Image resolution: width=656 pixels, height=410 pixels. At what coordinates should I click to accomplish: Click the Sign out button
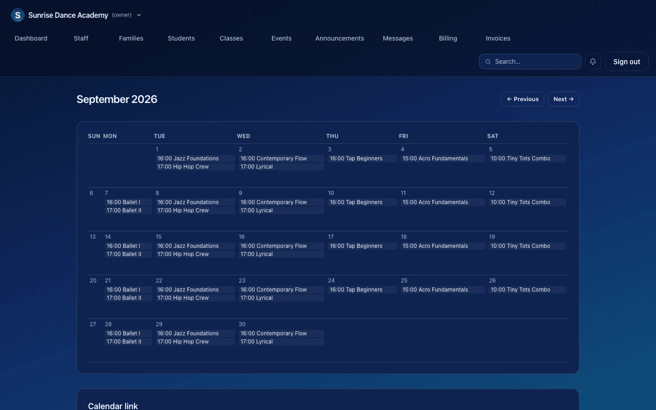[626, 61]
